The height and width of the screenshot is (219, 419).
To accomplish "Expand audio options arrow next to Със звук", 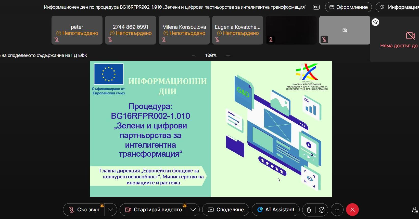I will pyautogui.click(x=110, y=210).
